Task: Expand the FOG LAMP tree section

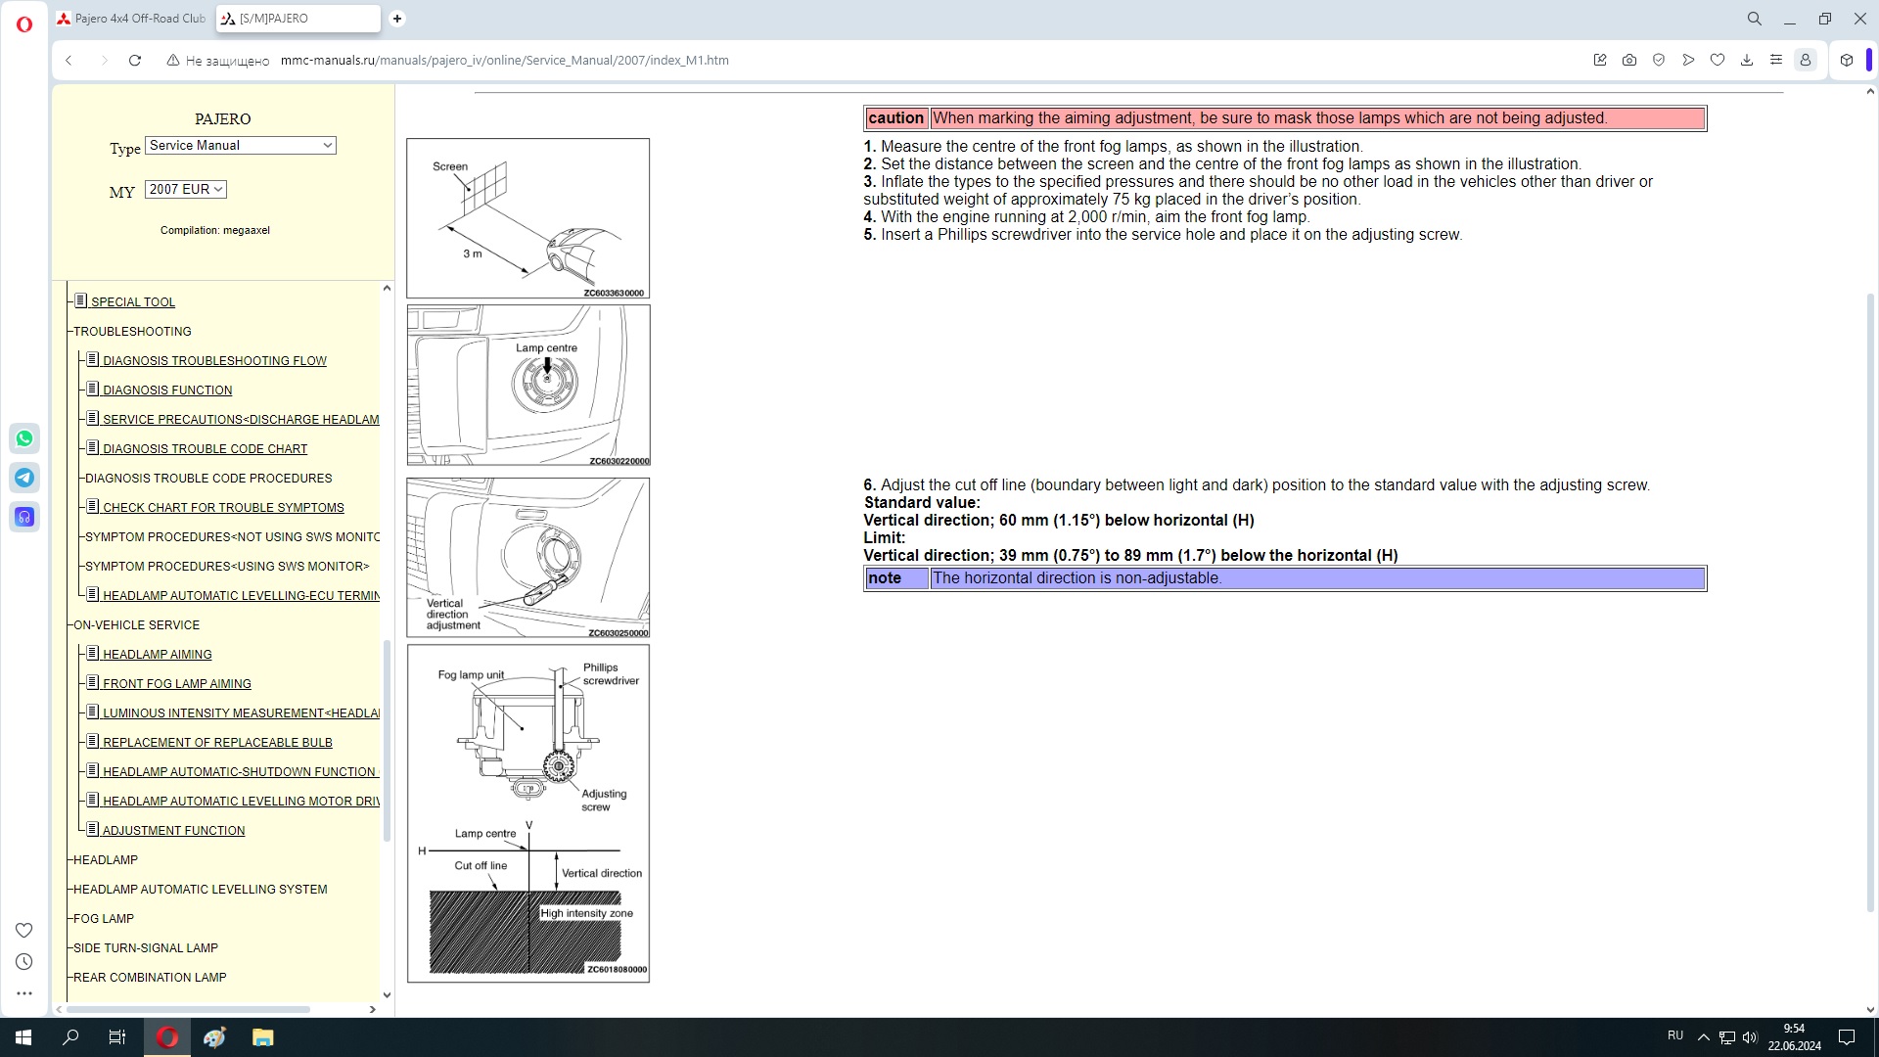Action: tap(103, 918)
